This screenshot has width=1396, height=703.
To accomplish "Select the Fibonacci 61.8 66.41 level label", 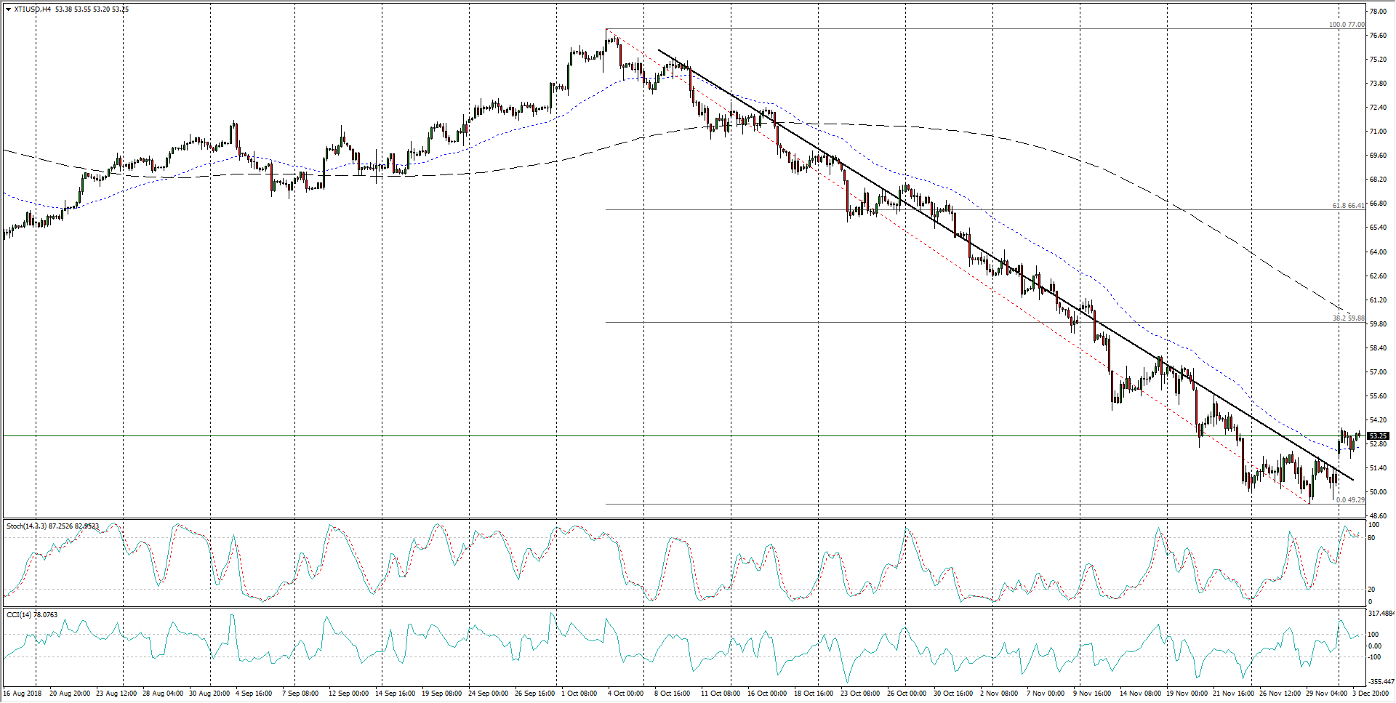I will pos(1348,206).
